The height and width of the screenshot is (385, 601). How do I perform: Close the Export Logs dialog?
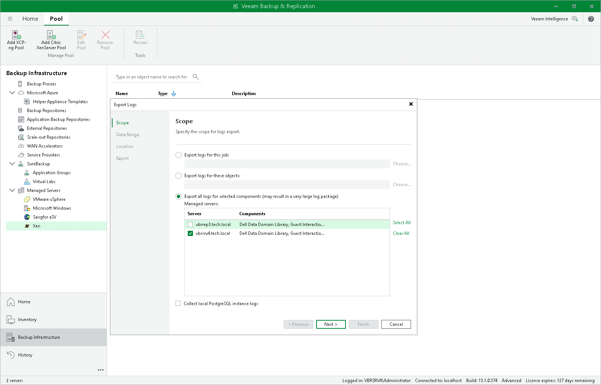pos(411,104)
